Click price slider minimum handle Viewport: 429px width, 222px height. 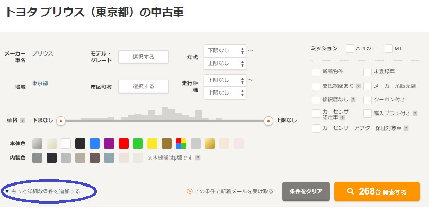point(61,121)
